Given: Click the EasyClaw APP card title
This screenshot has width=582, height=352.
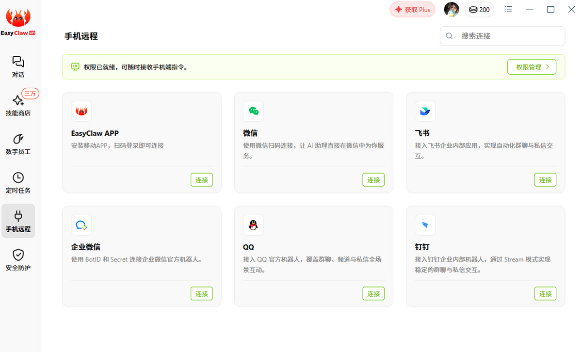Looking at the screenshot, I should coord(95,133).
